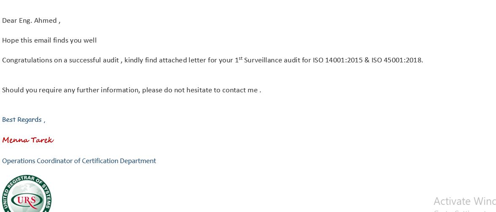
Task: Click the 'Hope this email finds you well' line
Action: [49, 40]
